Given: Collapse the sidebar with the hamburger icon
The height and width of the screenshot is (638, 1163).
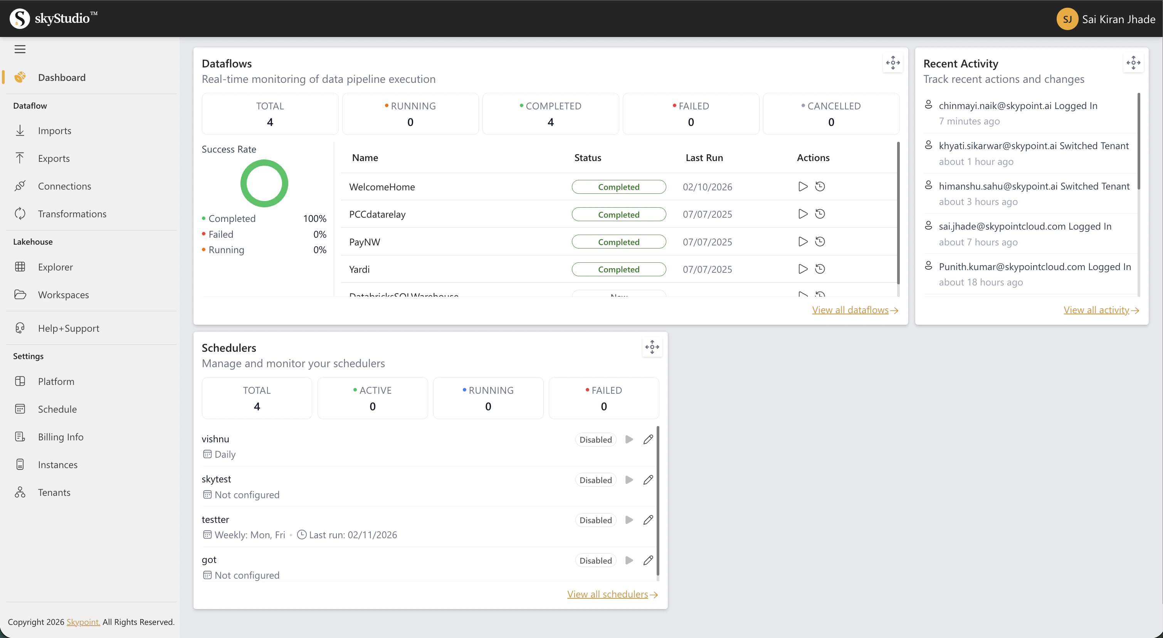Looking at the screenshot, I should [x=20, y=49].
